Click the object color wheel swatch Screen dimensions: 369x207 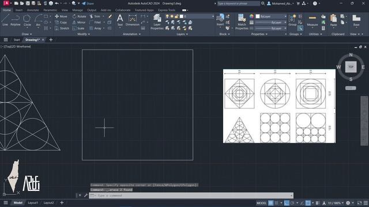[251, 17]
